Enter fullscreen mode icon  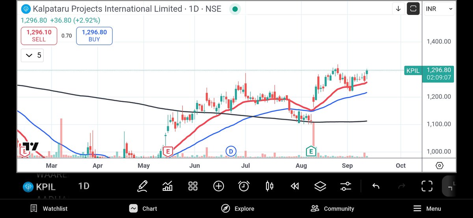[427, 186]
